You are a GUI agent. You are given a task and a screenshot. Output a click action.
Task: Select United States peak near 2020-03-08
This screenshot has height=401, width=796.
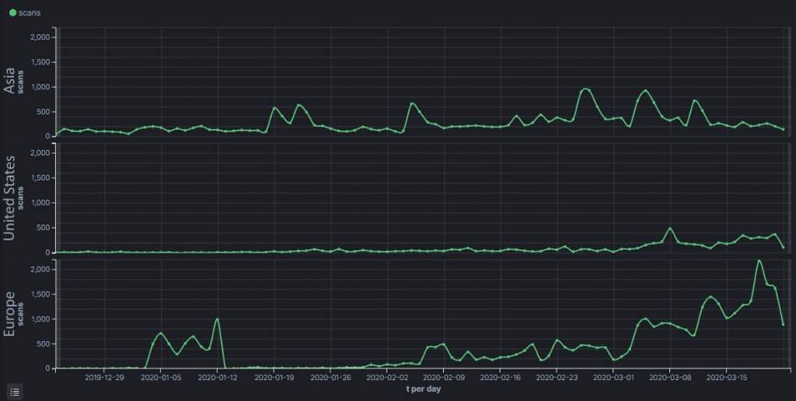(670, 228)
